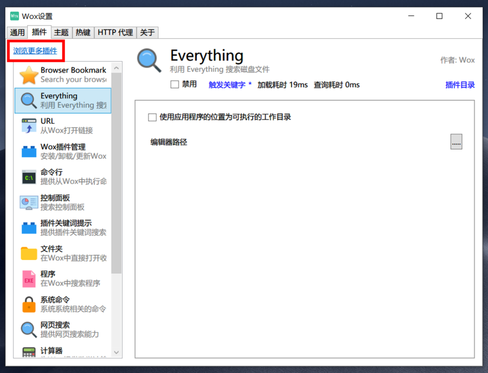488x373 pixels.
Task: Click the 文件夹 yellow folder icon
Action: (x=28, y=253)
